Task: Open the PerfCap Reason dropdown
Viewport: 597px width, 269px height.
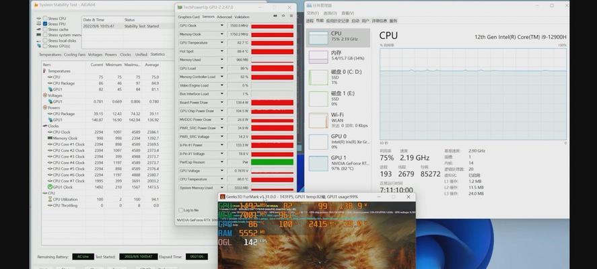Action: pos(222,162)
